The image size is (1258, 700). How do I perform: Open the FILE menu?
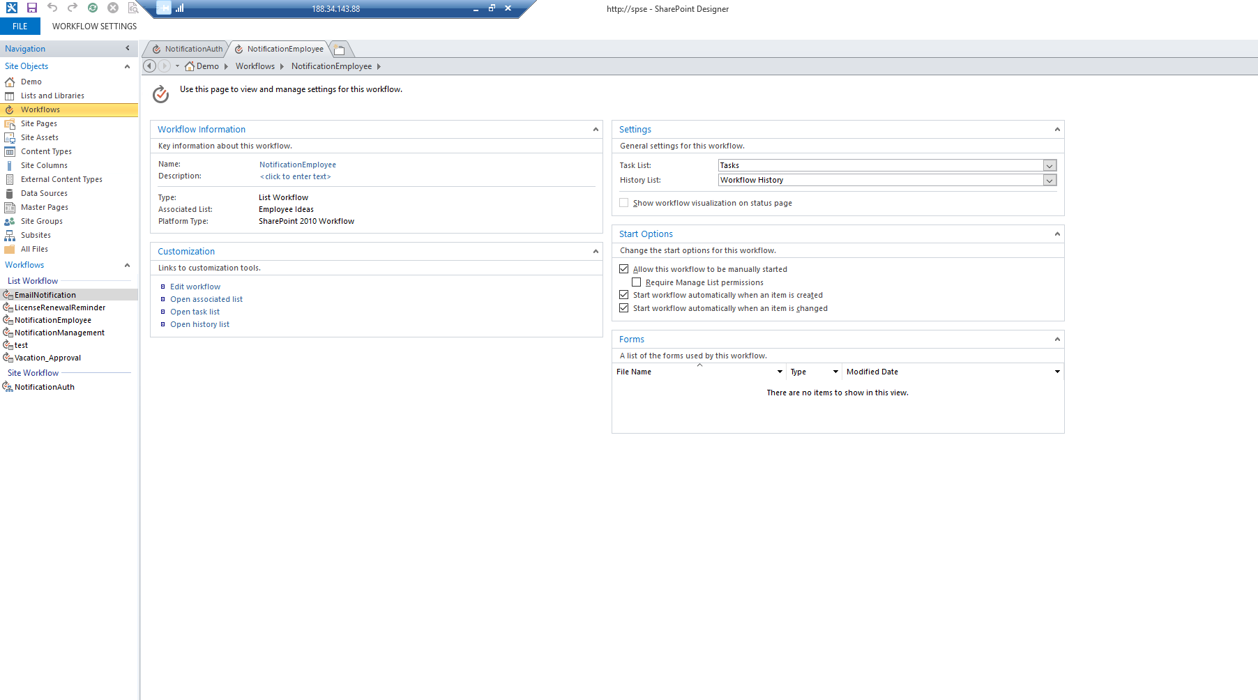pos(20,26)
